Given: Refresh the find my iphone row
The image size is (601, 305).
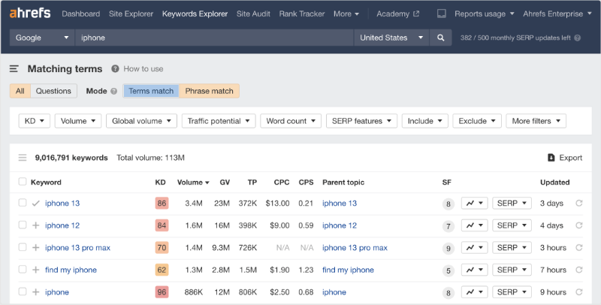Looking at the screenshot, I should tap(579, 270).
